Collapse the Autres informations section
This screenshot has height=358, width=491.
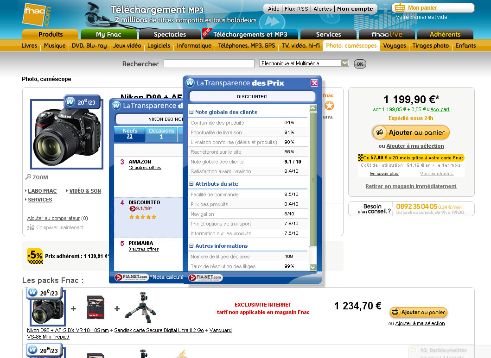click(191, 246)
